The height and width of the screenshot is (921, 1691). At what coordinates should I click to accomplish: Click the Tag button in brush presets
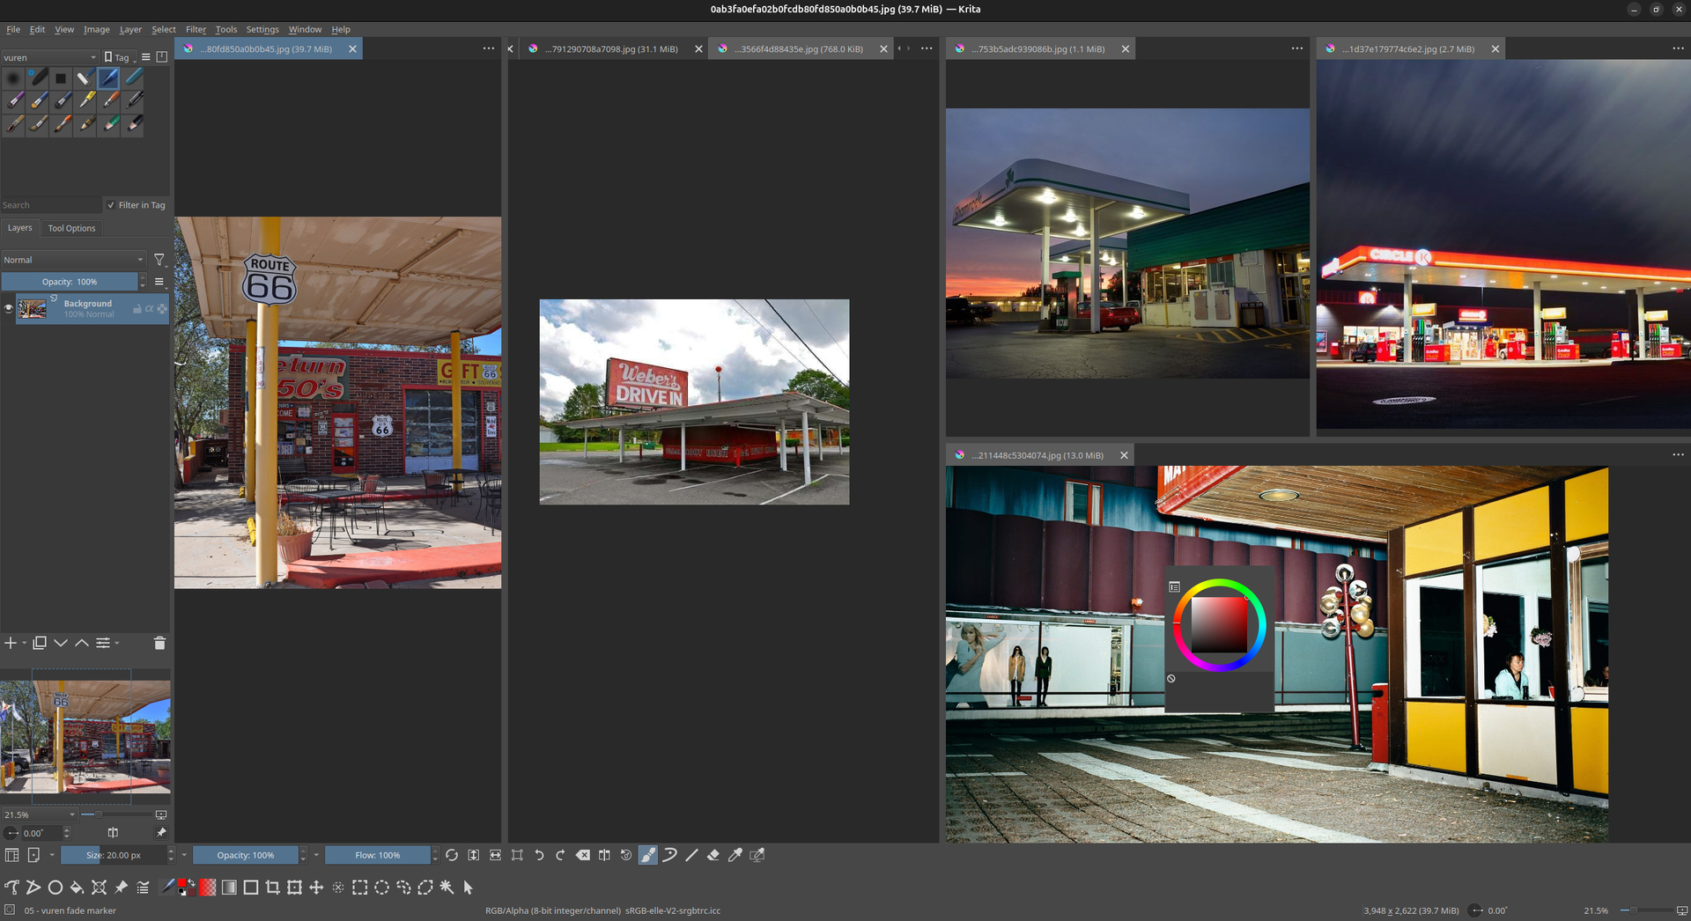pyautogui.click(x=117, y=57)
